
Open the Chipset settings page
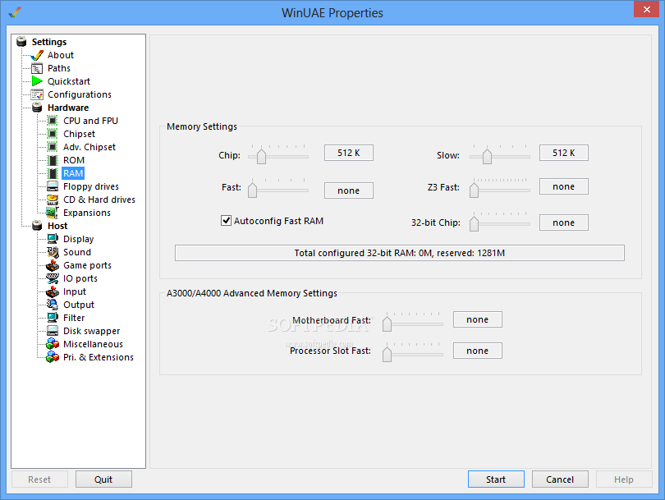(x=80, y=134)
